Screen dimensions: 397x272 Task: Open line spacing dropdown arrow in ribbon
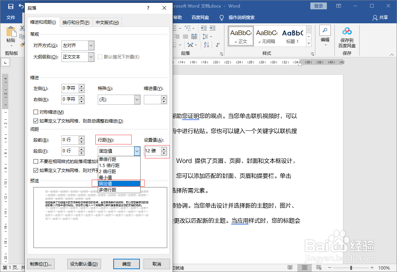tap(211, 37)
